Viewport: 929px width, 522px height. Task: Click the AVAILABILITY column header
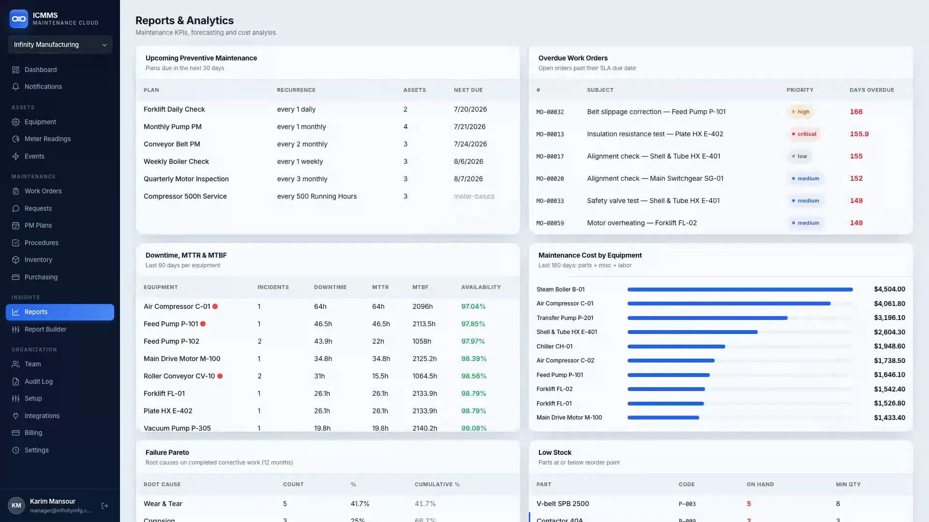(x=481, y=287)
